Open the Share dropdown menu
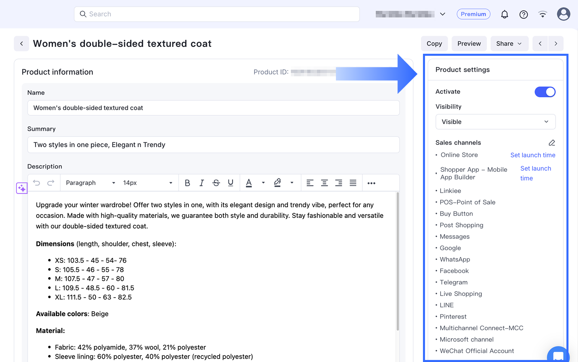 pos(509,44)
